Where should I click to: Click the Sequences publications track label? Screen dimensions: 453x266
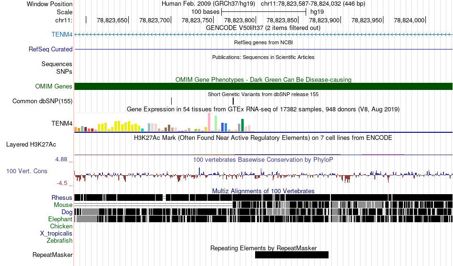coord(57,64)
